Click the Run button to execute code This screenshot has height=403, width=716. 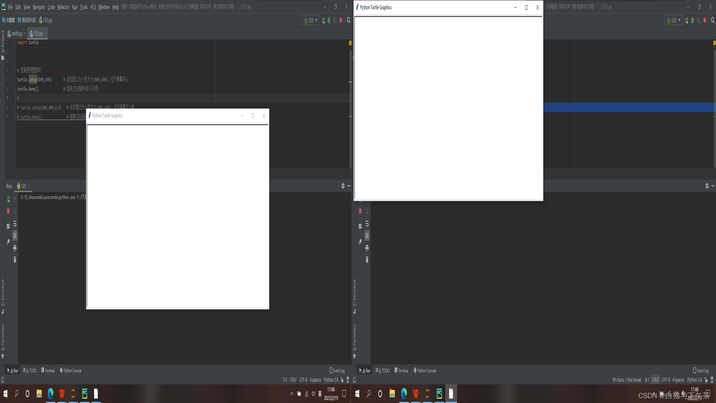pos(322,20)
